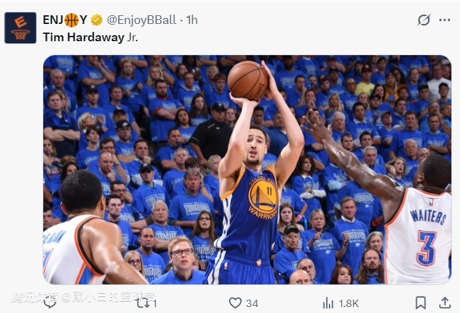This screenshot has width=460, height=313.
Task: Open the ENJOY account display name
Action: (x=65, y=20)
